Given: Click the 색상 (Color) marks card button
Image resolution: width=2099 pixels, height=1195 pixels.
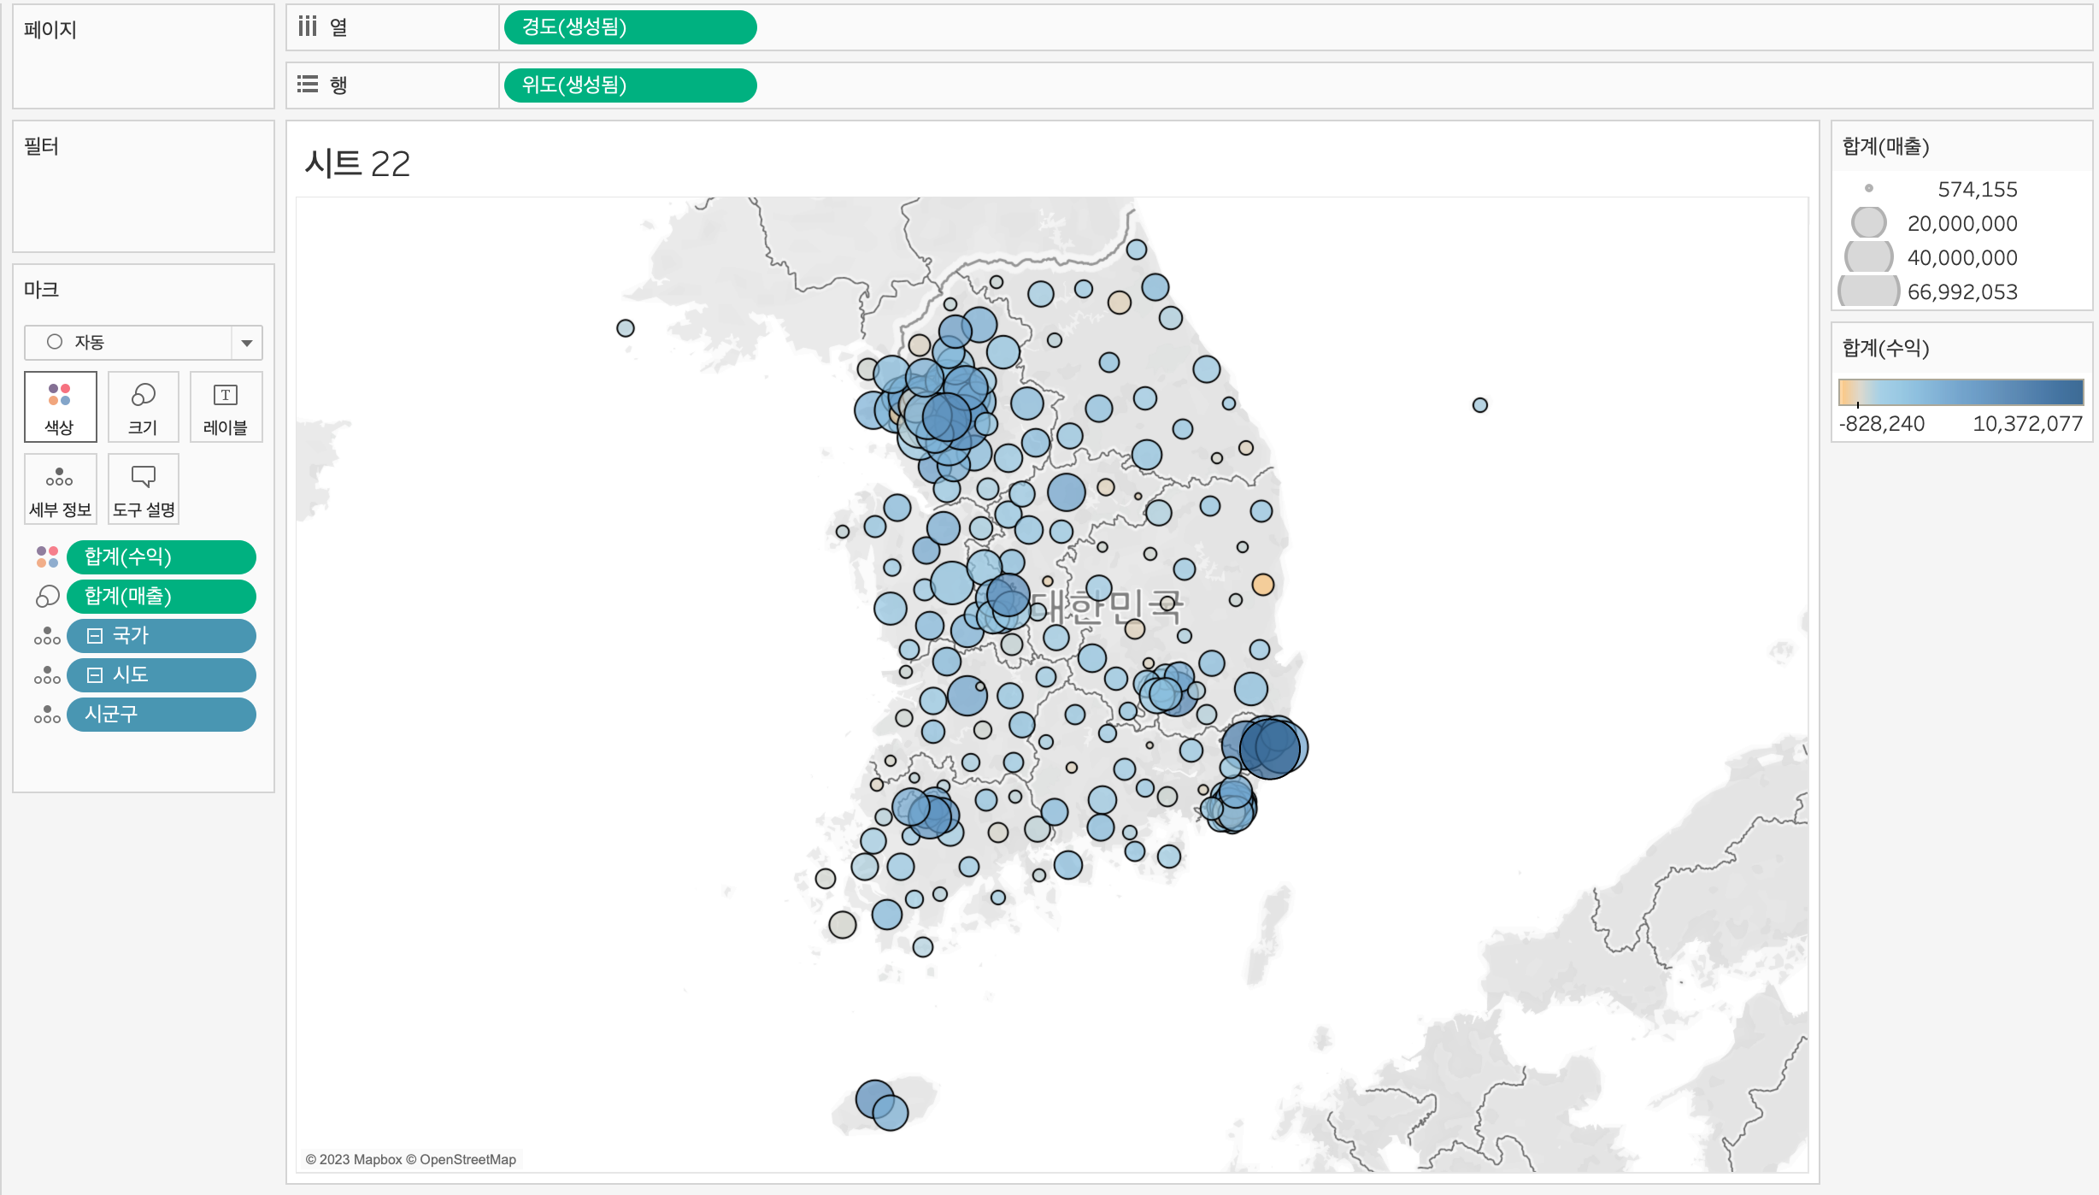Looking at the screenshot, I should pos(60,406).
